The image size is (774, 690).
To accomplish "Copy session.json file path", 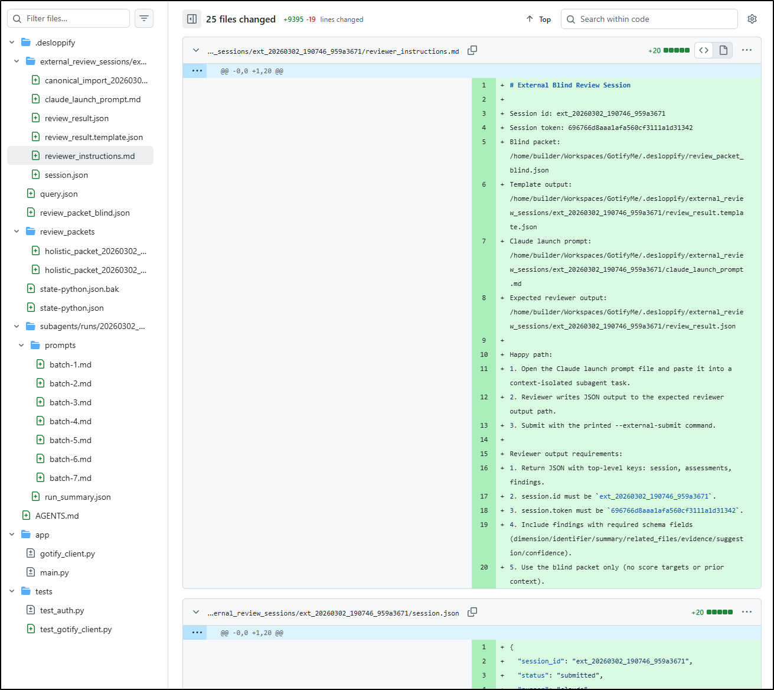I will 472,613.
